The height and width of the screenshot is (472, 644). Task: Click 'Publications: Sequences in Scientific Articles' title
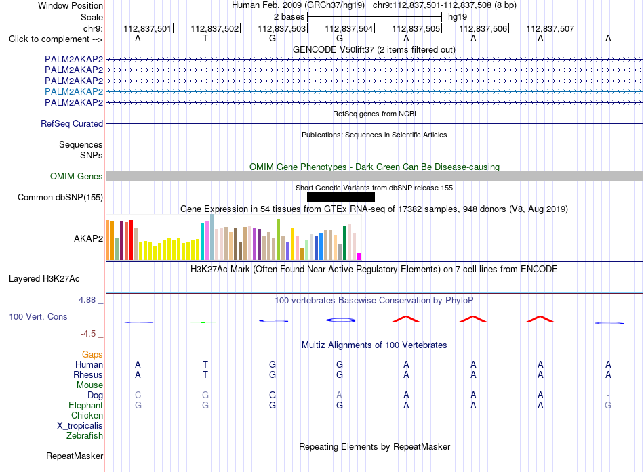(x=374, y=135)
